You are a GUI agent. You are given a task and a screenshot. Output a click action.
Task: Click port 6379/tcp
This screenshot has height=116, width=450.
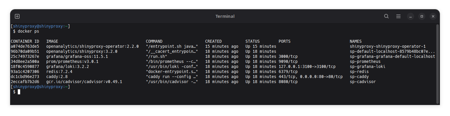click(288, 71)
